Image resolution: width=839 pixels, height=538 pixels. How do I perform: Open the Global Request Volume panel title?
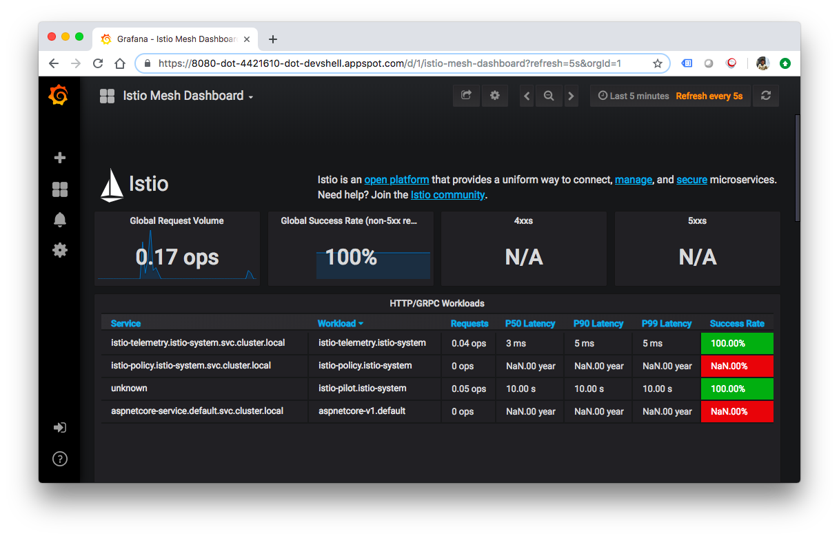tap(177, 221)
